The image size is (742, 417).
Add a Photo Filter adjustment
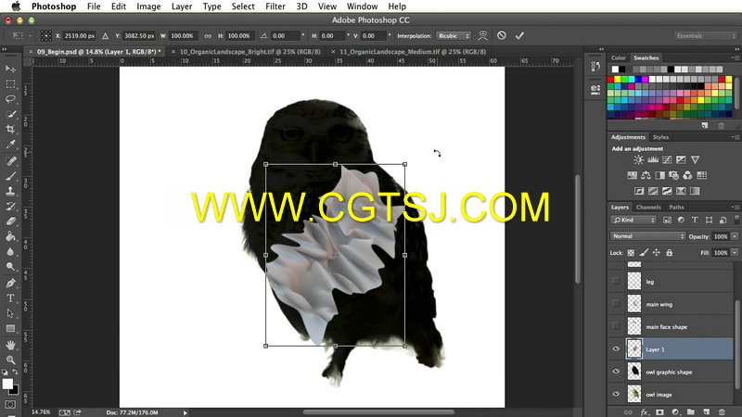click(x=674, y=175)
